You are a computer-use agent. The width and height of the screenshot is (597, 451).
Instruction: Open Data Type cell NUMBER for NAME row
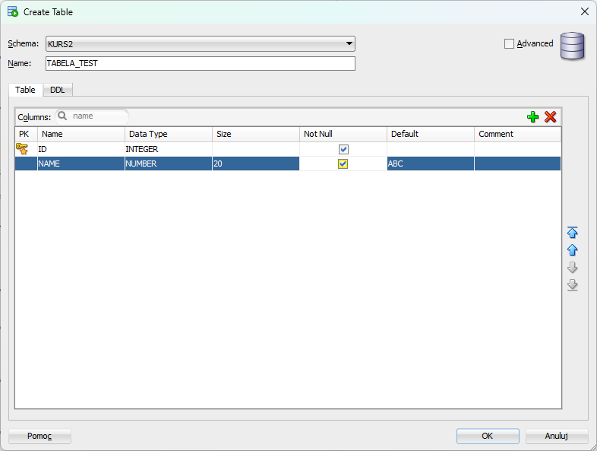[x=168, y=164]
